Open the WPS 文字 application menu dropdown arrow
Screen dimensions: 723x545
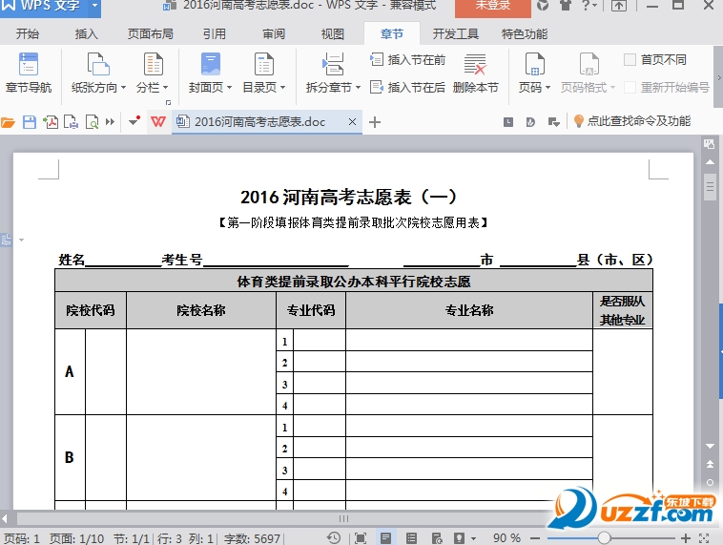[94, 6]
